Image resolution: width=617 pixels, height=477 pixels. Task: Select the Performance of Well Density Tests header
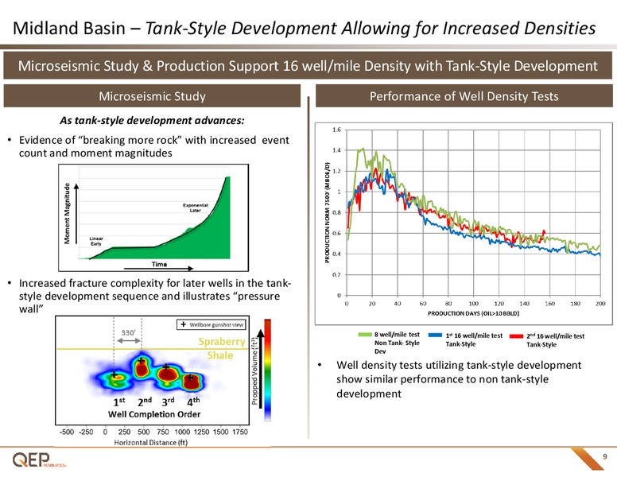point(464,96)
